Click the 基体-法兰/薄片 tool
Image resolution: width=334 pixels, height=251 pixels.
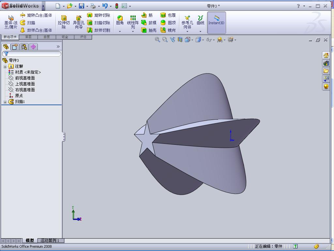tap(11, 22)
